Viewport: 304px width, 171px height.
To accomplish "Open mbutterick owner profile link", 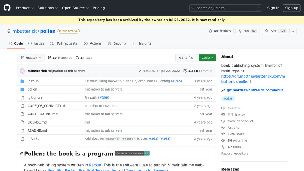I will pos(25,31).
